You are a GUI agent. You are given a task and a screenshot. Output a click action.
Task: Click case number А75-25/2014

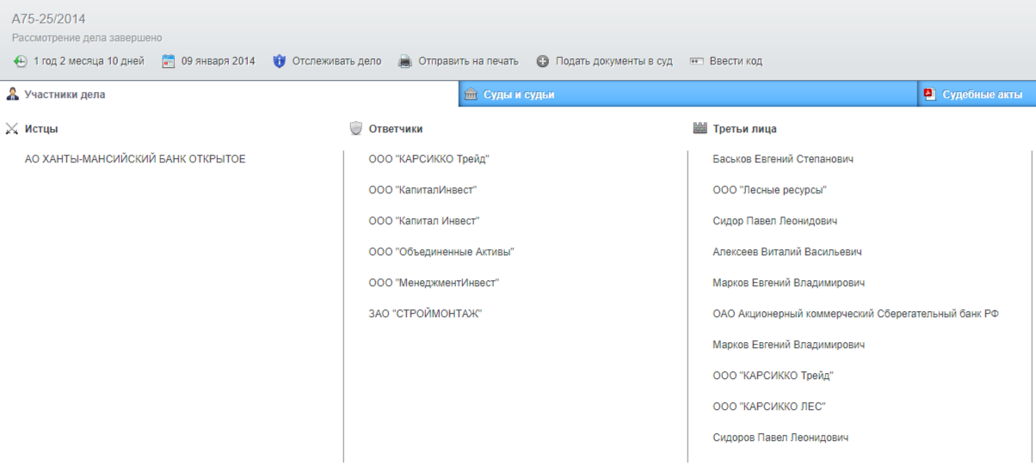48,19
